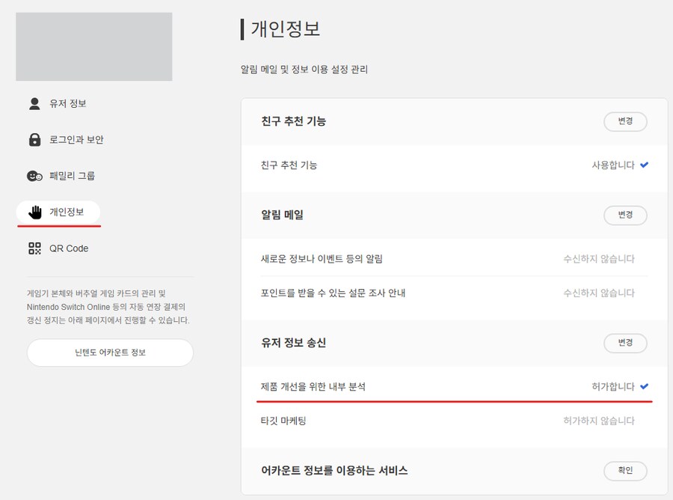
Task: Click the blue checkmark beside 허가합니다
Action: (644, 386)
